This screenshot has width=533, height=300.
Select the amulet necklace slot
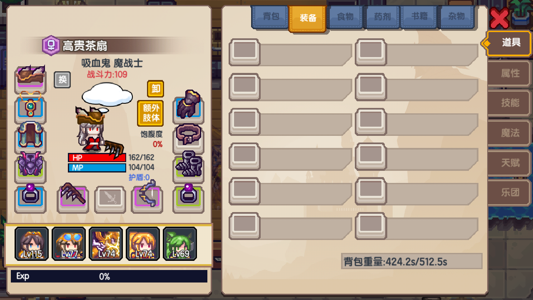click(x=30, y=110)
